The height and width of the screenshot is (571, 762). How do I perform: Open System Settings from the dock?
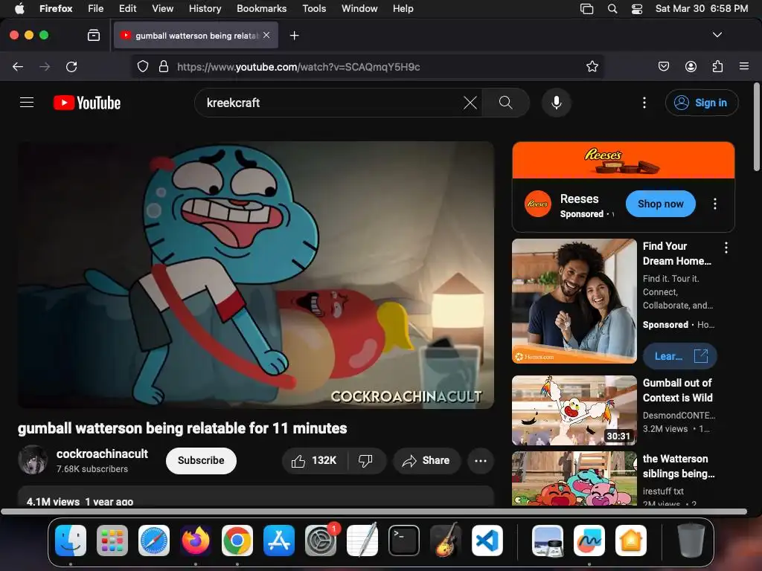321,541
